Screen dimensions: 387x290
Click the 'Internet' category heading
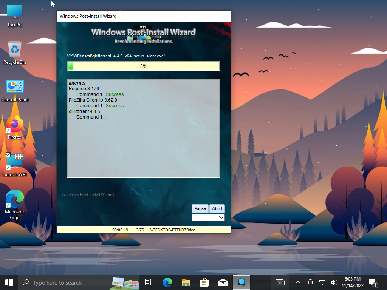pyautogui.click(x=77, y=83)
